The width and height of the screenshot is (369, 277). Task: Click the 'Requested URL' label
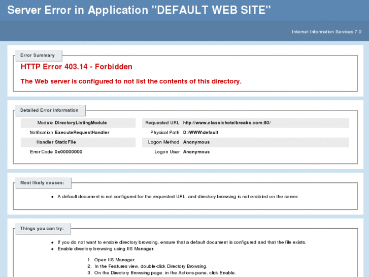click(x=162, y=122)
